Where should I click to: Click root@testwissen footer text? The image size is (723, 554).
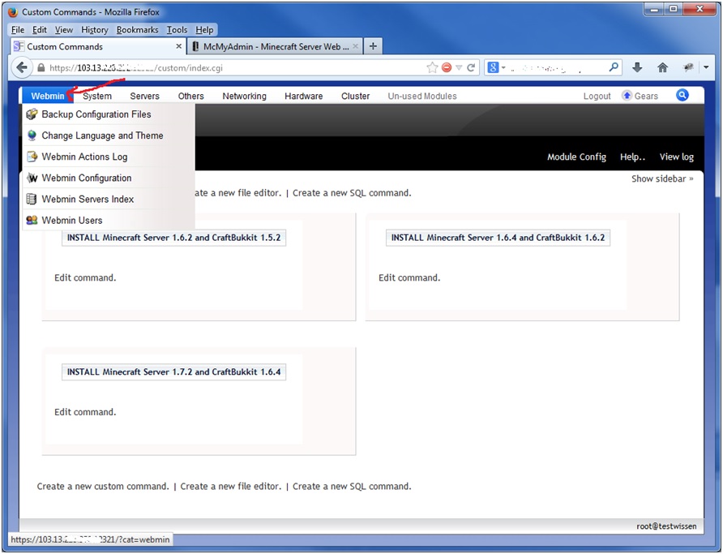tap(666, 526)
